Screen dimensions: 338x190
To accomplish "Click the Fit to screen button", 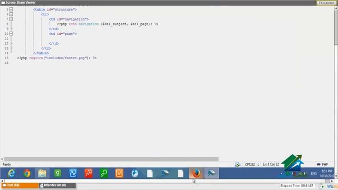I will tap(326, 3).
